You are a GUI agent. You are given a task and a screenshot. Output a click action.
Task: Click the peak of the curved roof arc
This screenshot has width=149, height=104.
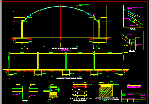[60, 6]
